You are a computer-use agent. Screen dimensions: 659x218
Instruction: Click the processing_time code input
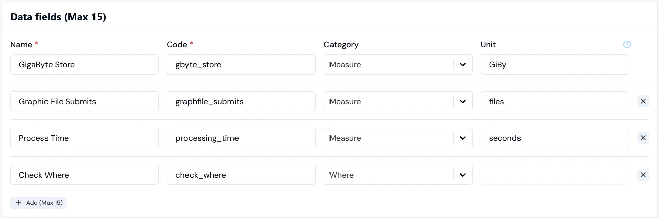[241, 138]
